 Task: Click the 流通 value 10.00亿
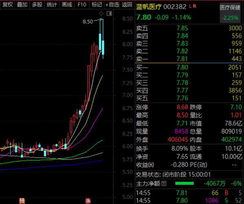tap(232, 157)
